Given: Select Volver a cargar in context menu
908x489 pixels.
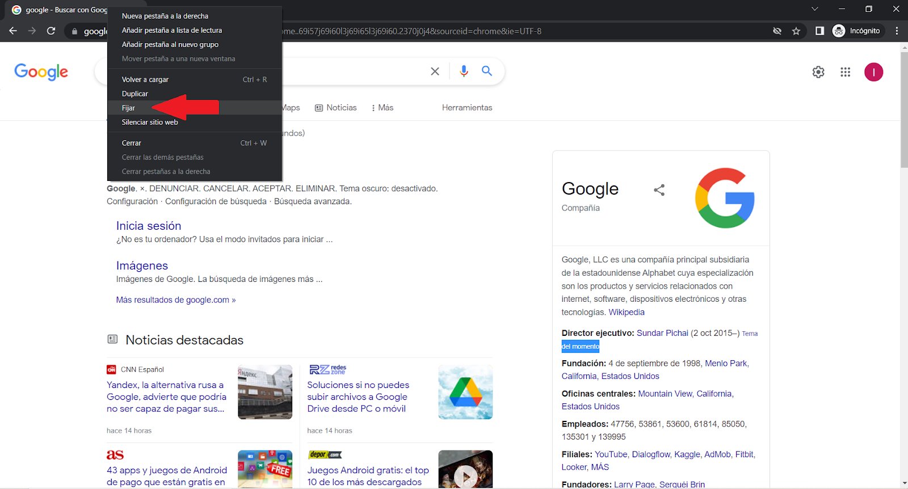Looking at the screenshot, I should coord(195,79).
